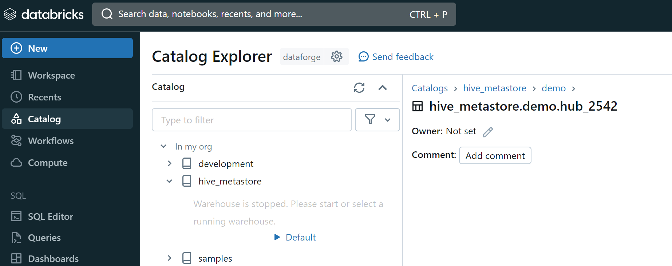This screenshot has height=266, width=672.
Task: Click the New button
Action: (x=67, y=48)
